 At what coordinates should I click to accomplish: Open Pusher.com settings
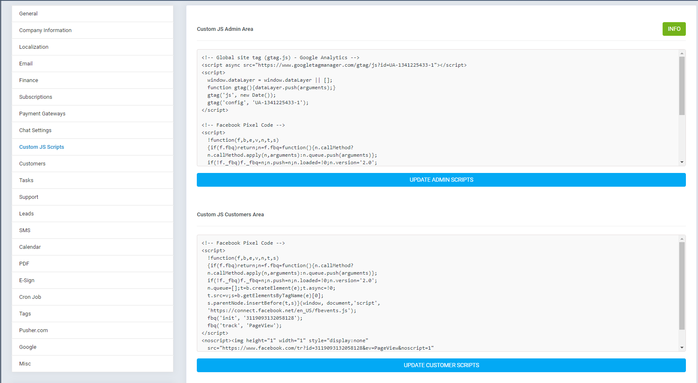pos(92,330)
